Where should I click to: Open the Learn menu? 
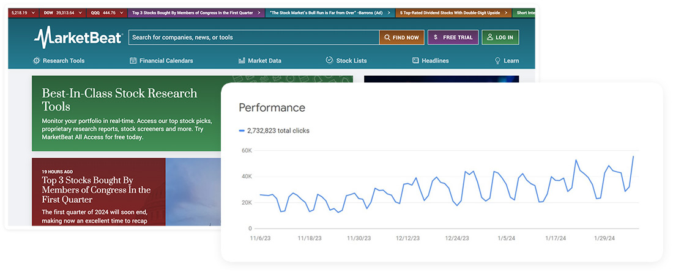pyautogui.click(x=507, y=60)
